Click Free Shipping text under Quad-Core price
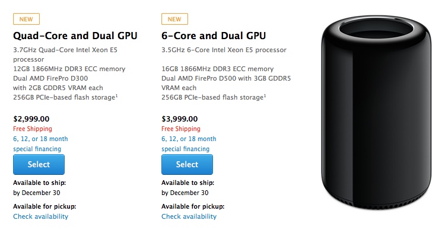445x230 pixels. coord(33,129)
